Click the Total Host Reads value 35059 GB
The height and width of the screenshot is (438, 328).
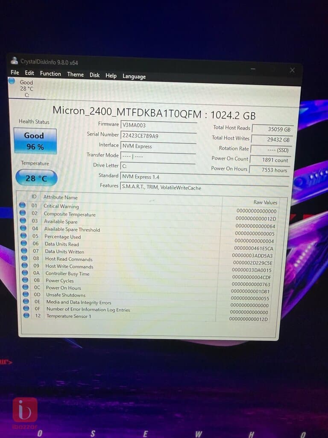pyautogui.click(x=272, y=129)
